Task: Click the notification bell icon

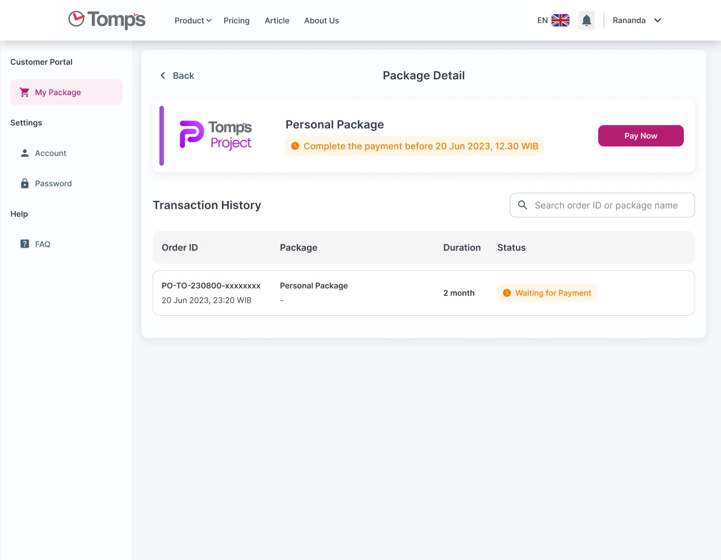Action: (x=586, y=21)
